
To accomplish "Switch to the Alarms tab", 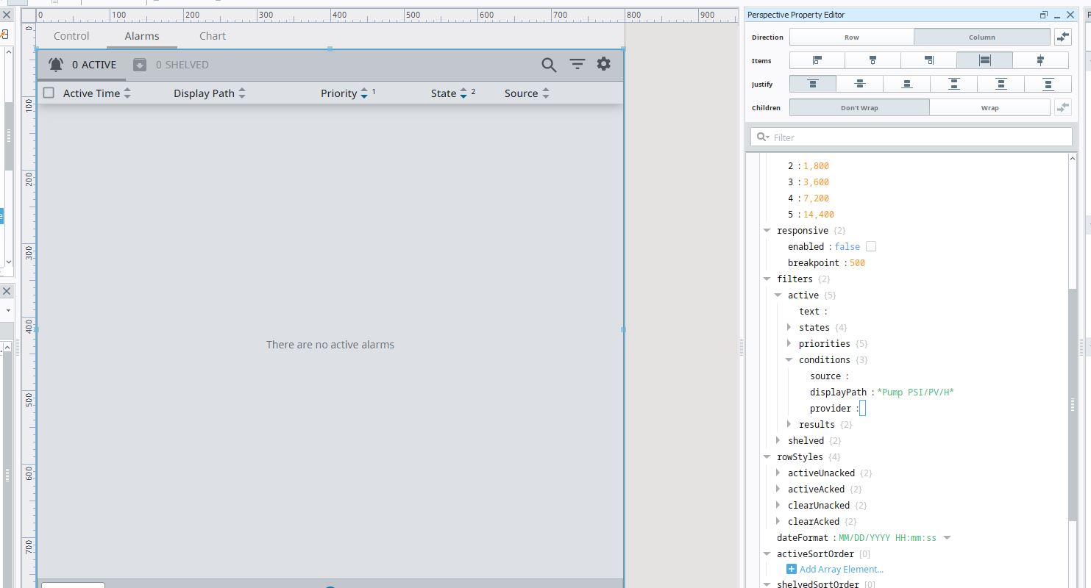I will 142,36.
